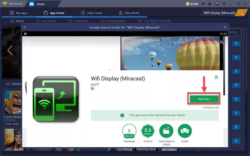The width and height of the screenshot is (250, 156).
Task: Click the 3+ content rating badge
Action: (92, 88)
